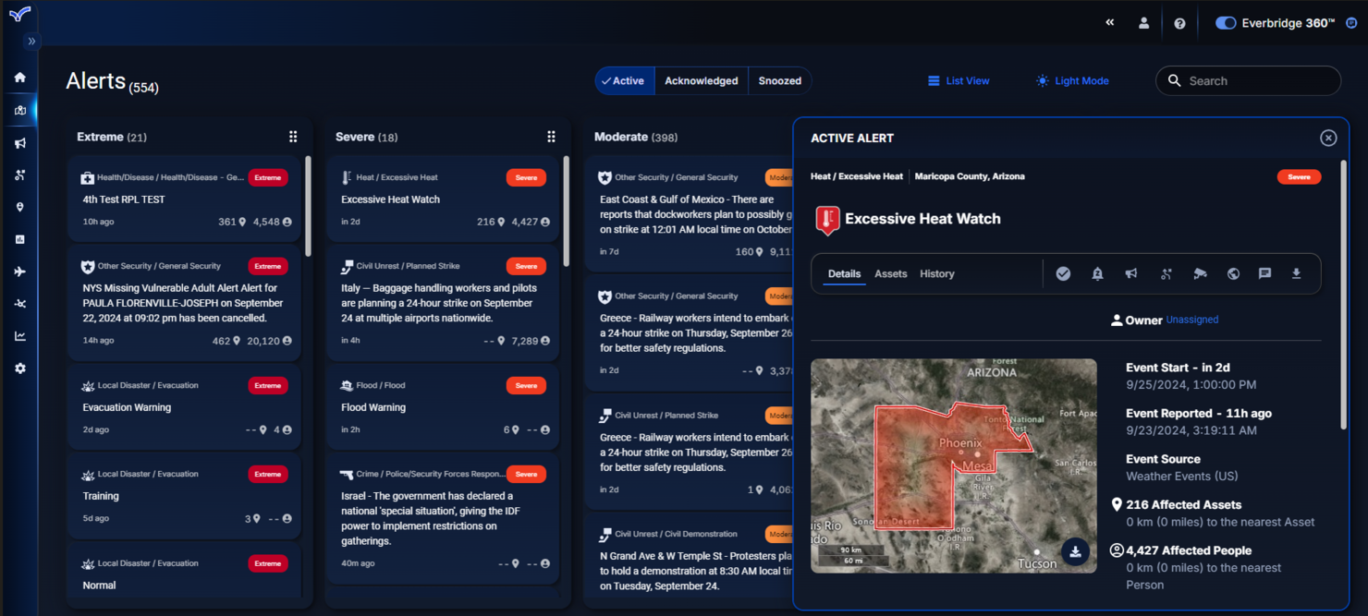Viewport: 1368px width, 616px height.
Task: Open the megaphone communication icon in alert panel
Action: click(x=1130, y=273)
